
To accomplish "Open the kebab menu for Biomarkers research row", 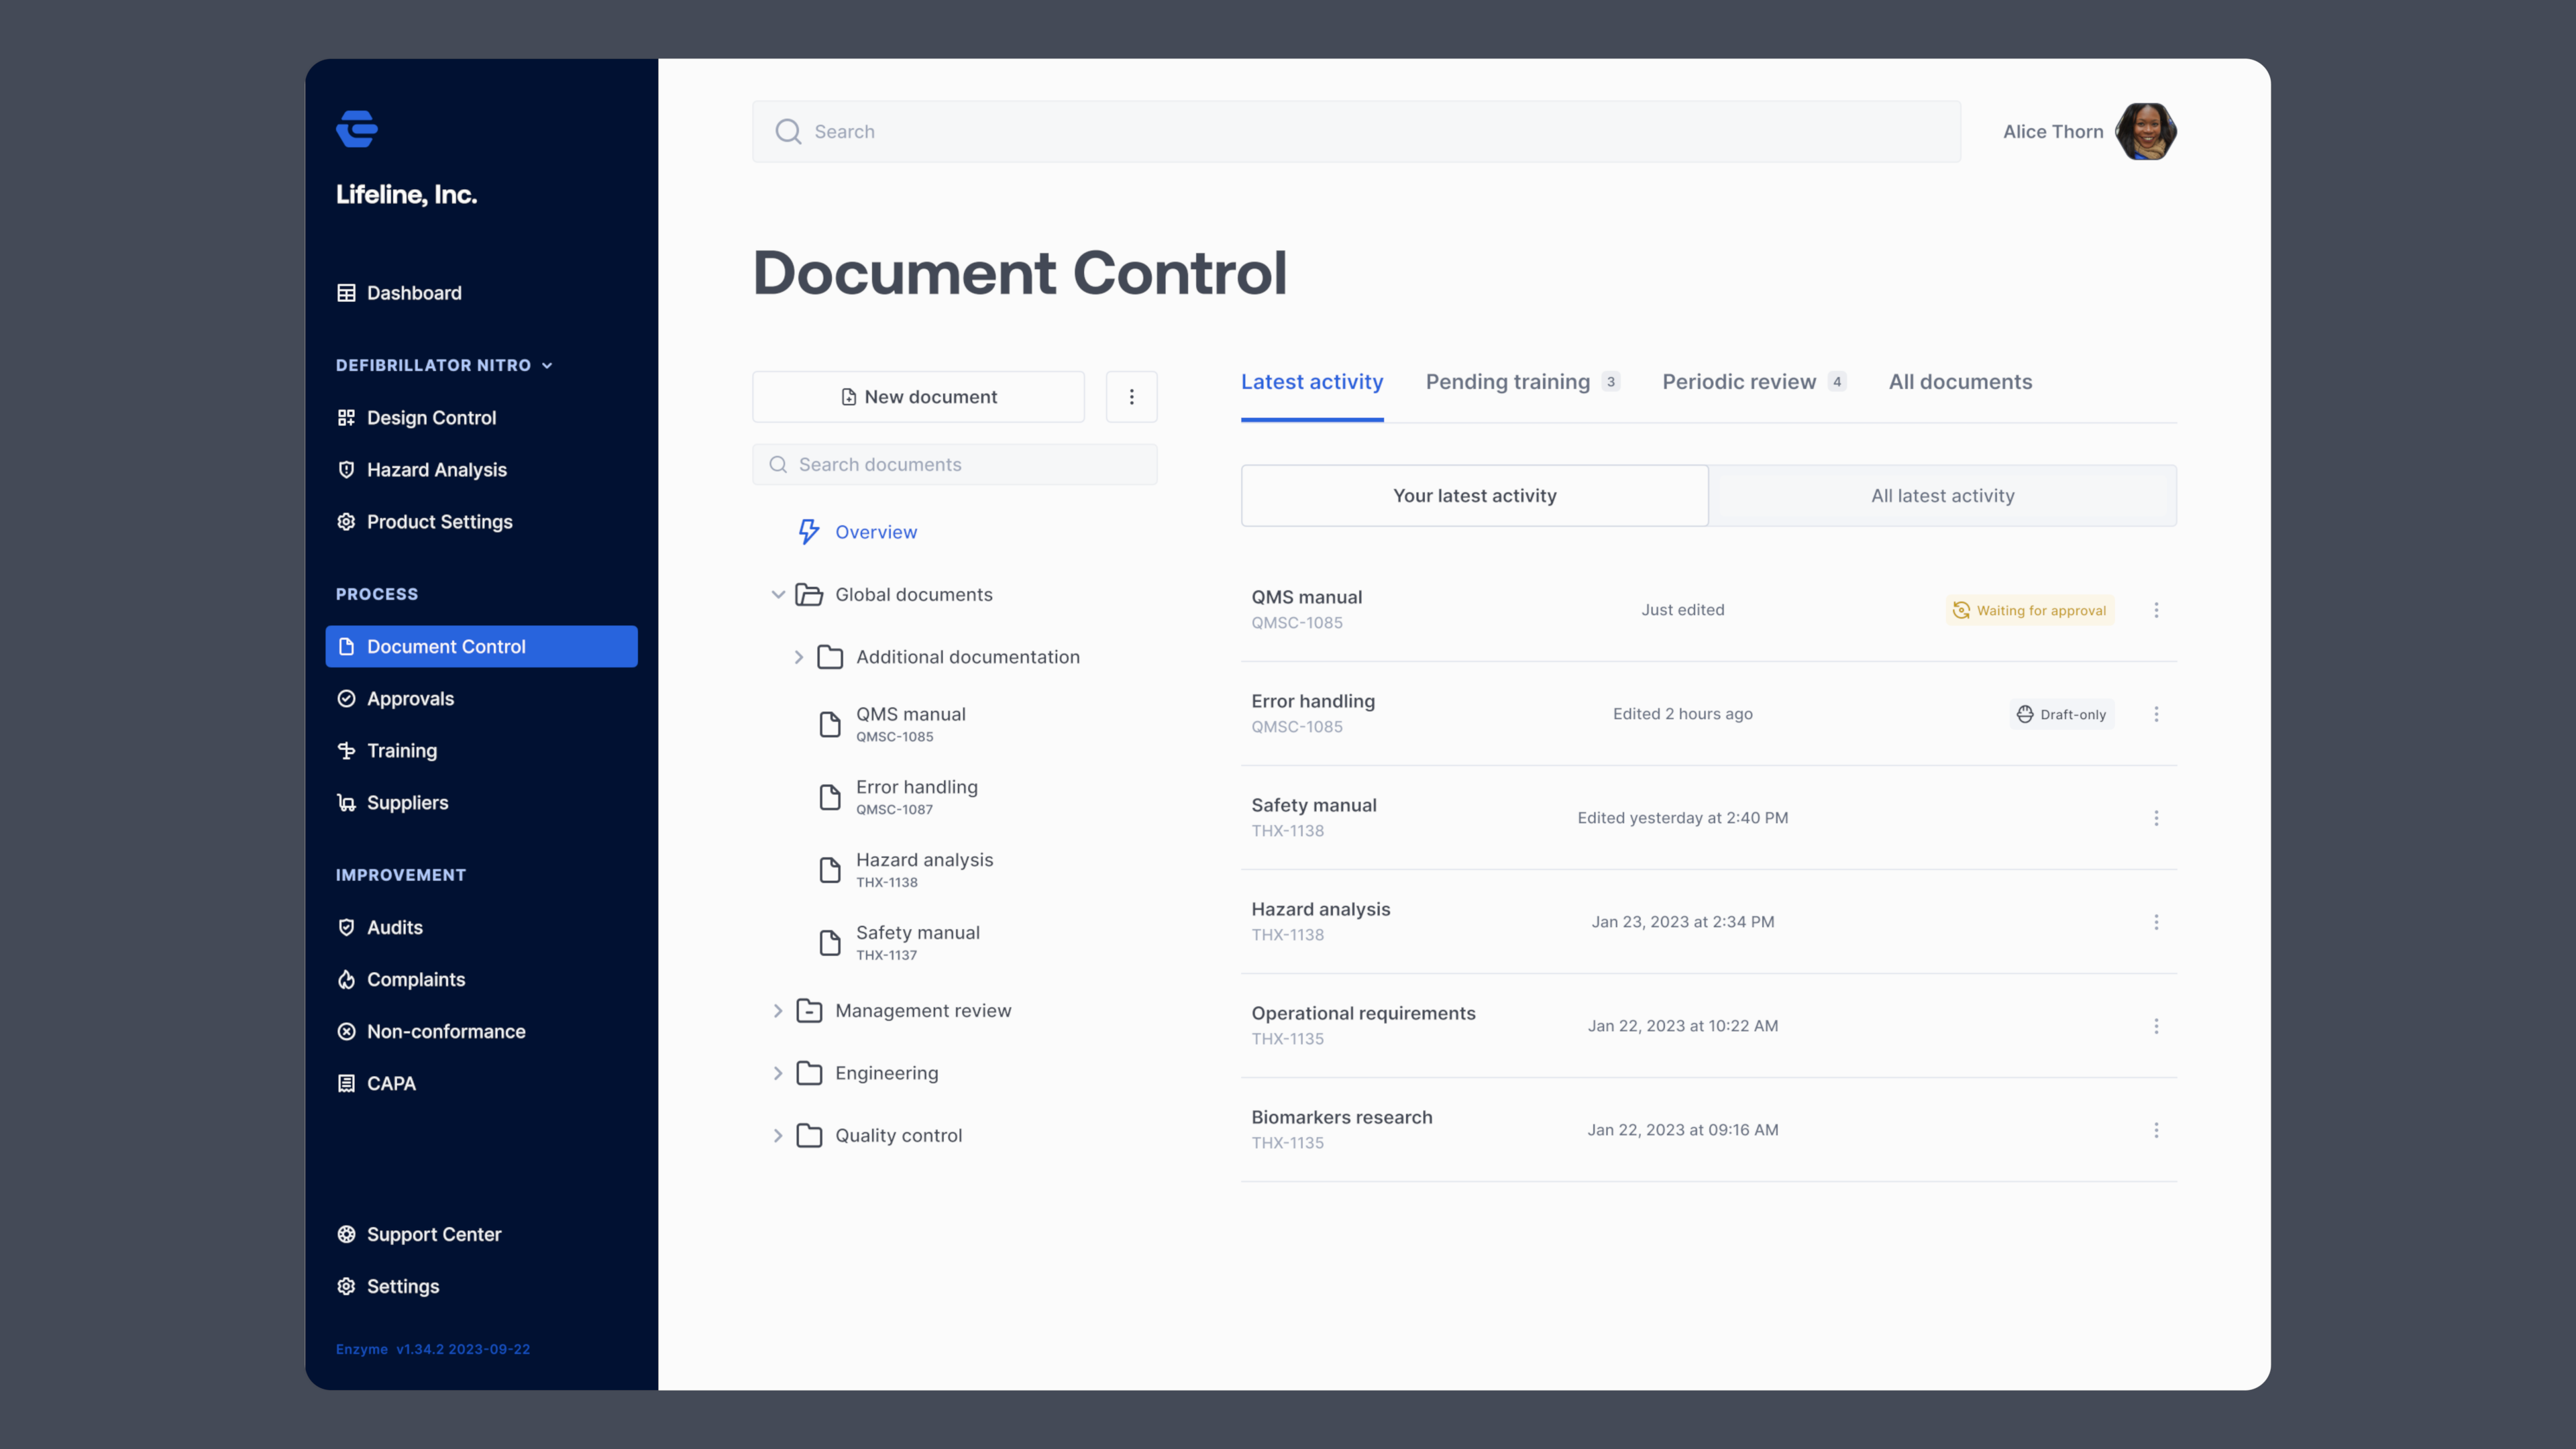I will click(x=2156, y=1130).
